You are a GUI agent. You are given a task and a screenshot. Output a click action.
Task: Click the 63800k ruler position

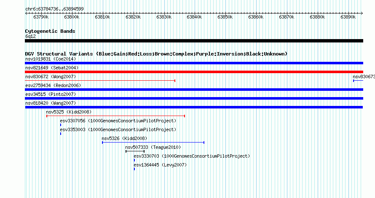[72, 17]
